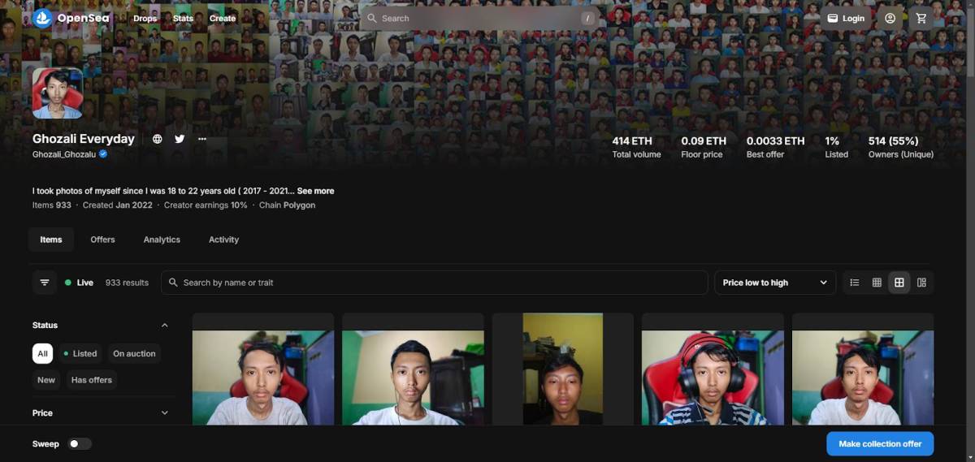Open the account profile icon
The image size is (975, 462).
tap(890, 18)
